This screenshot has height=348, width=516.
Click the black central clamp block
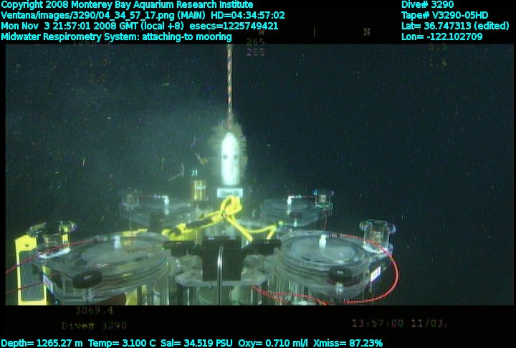pos(221,259)
